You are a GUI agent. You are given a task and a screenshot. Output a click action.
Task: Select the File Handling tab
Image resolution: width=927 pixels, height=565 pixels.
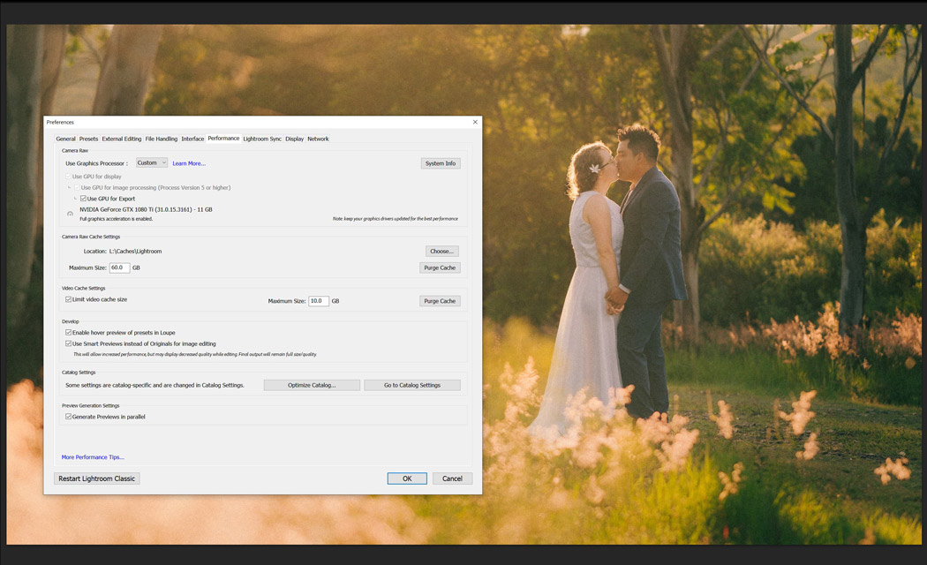click(x=161, y=139)
